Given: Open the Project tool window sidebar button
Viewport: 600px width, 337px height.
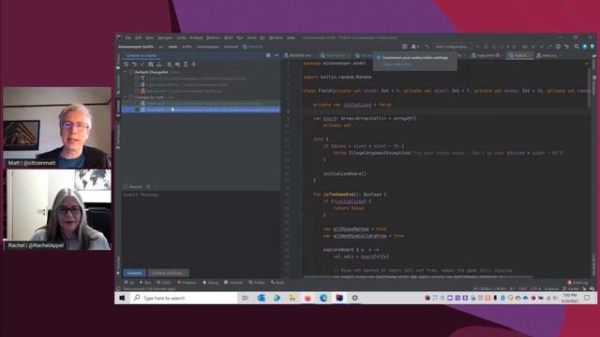Looking at the screenshot, I should 118,62.
